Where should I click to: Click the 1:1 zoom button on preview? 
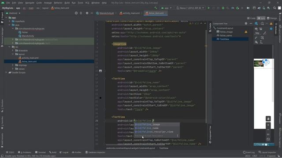268,134
